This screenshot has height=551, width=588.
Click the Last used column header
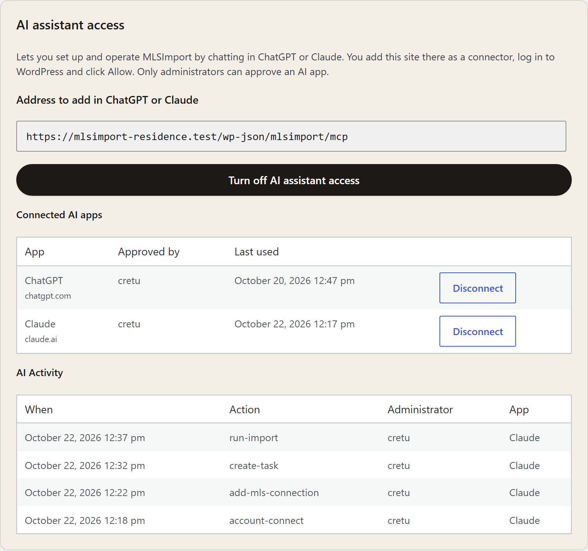pos(256,252)
